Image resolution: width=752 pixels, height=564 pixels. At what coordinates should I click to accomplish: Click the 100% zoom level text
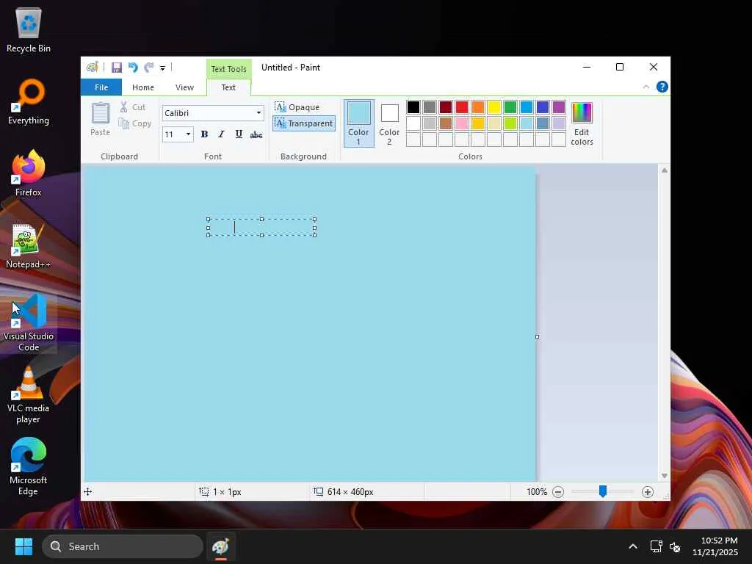537,492
